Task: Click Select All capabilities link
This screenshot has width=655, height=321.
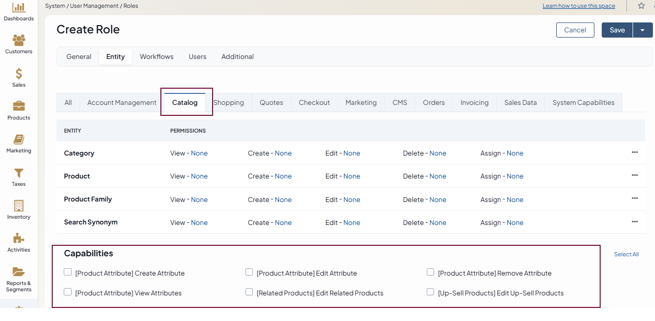Action: (x=626, y=255)
